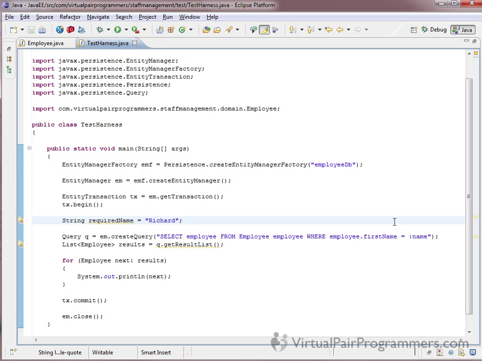482x361 pixels.
Task: Click the New Java Package icon
Action: click(x=171, y=30)
